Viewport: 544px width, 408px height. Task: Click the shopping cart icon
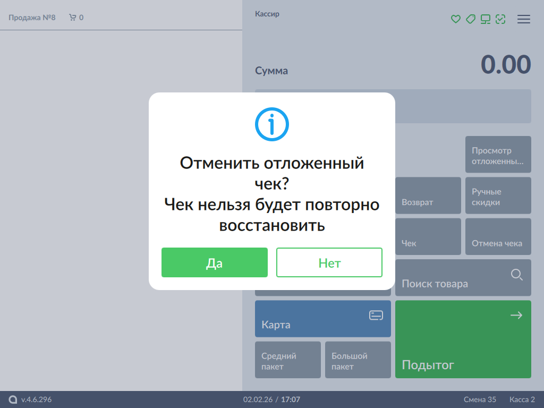[73, 18]
